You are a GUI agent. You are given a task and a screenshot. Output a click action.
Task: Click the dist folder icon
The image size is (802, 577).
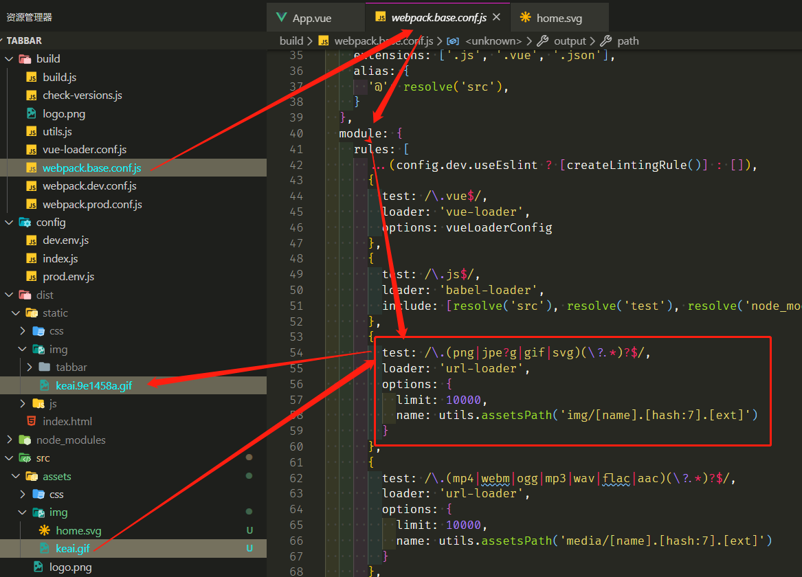click(25, 295)
